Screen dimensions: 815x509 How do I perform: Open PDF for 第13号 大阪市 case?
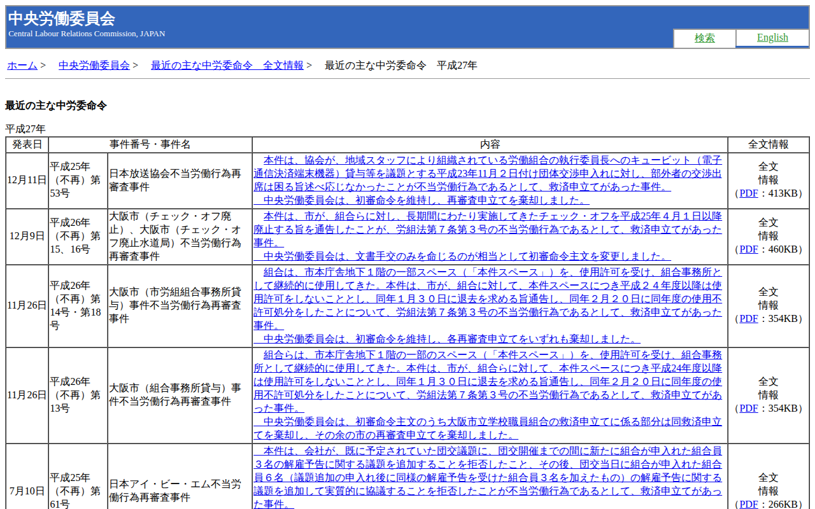(x=748, y=408)
